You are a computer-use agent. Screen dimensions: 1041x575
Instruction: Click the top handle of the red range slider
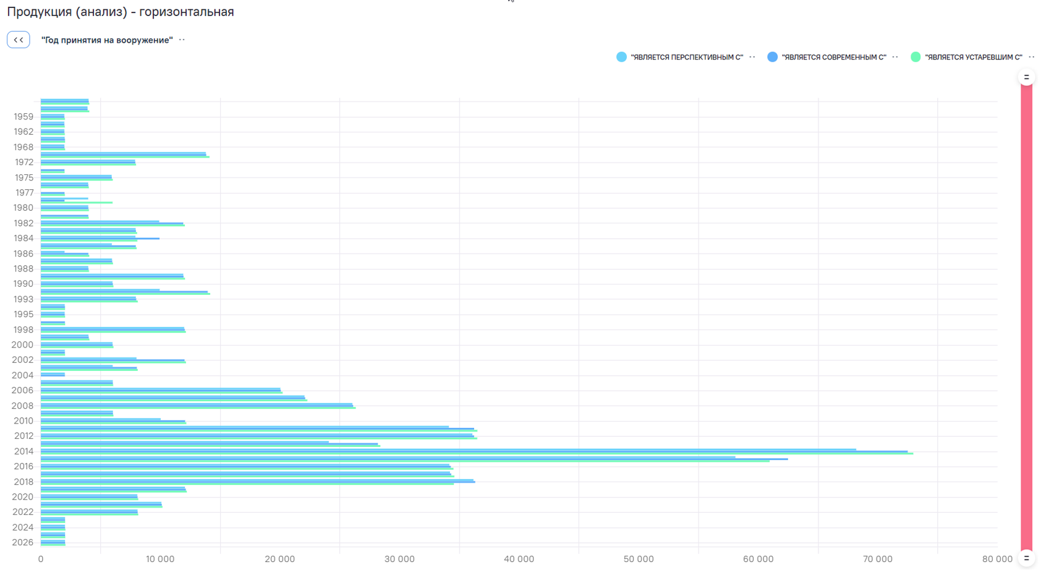pos(1026,77)
